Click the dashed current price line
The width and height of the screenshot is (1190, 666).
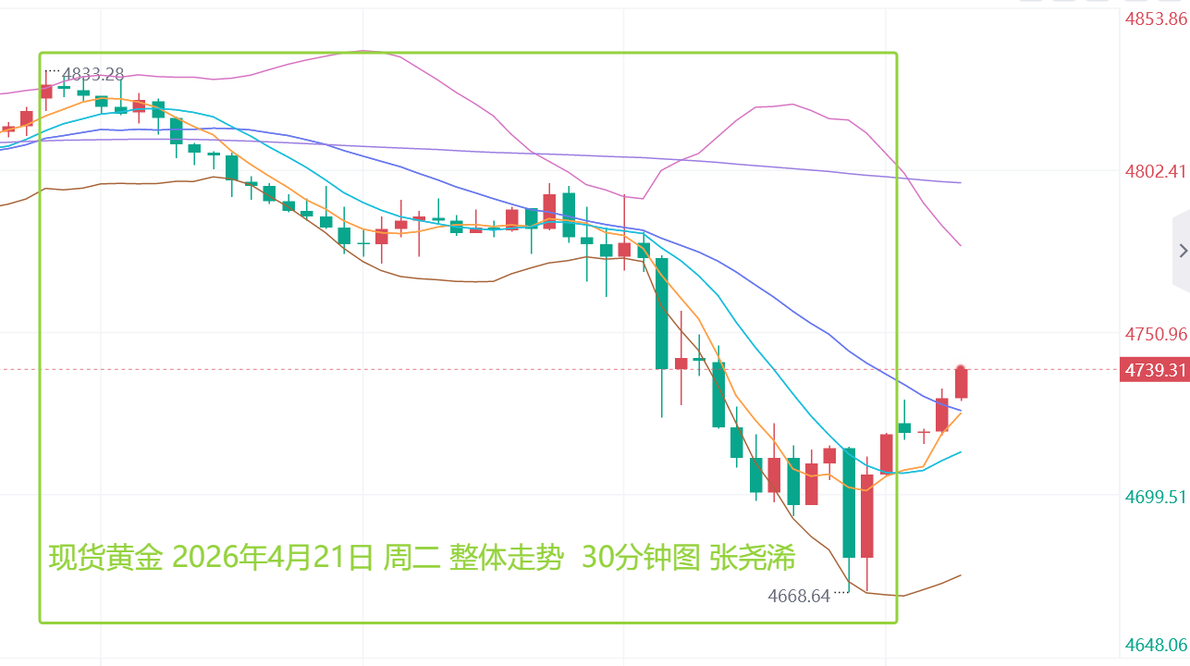(462, 370)
